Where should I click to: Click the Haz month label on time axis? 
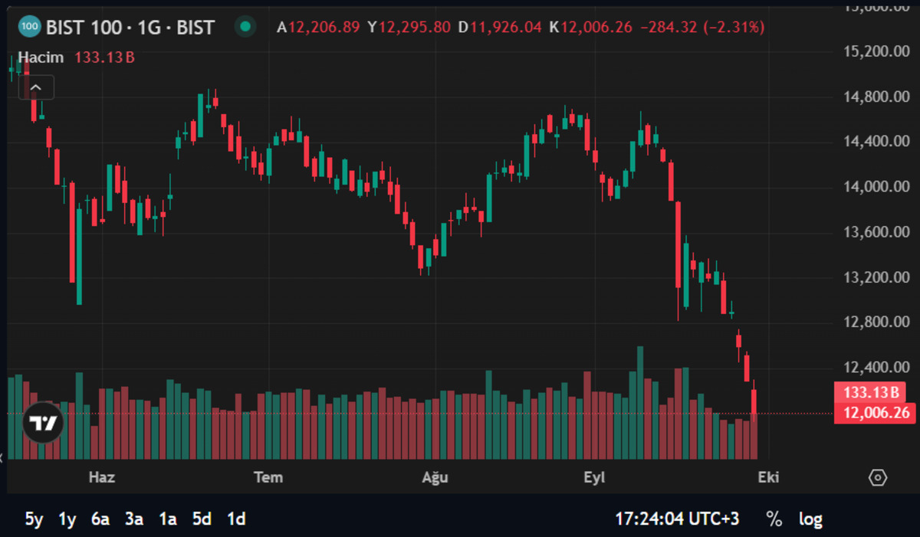tap(102, 477)
